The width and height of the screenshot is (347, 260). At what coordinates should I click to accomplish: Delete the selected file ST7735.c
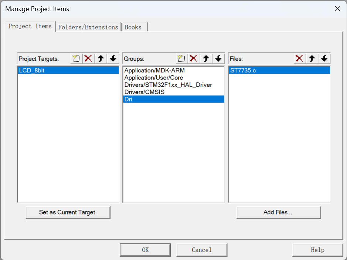299,59
